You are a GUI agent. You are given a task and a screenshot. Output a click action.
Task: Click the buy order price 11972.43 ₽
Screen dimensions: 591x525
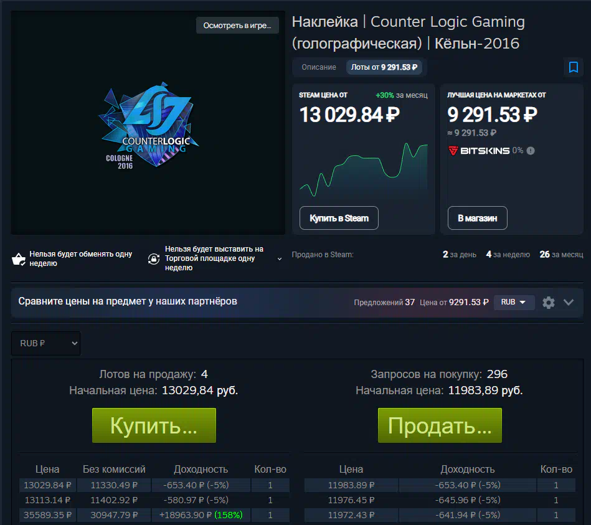point(351,515)
